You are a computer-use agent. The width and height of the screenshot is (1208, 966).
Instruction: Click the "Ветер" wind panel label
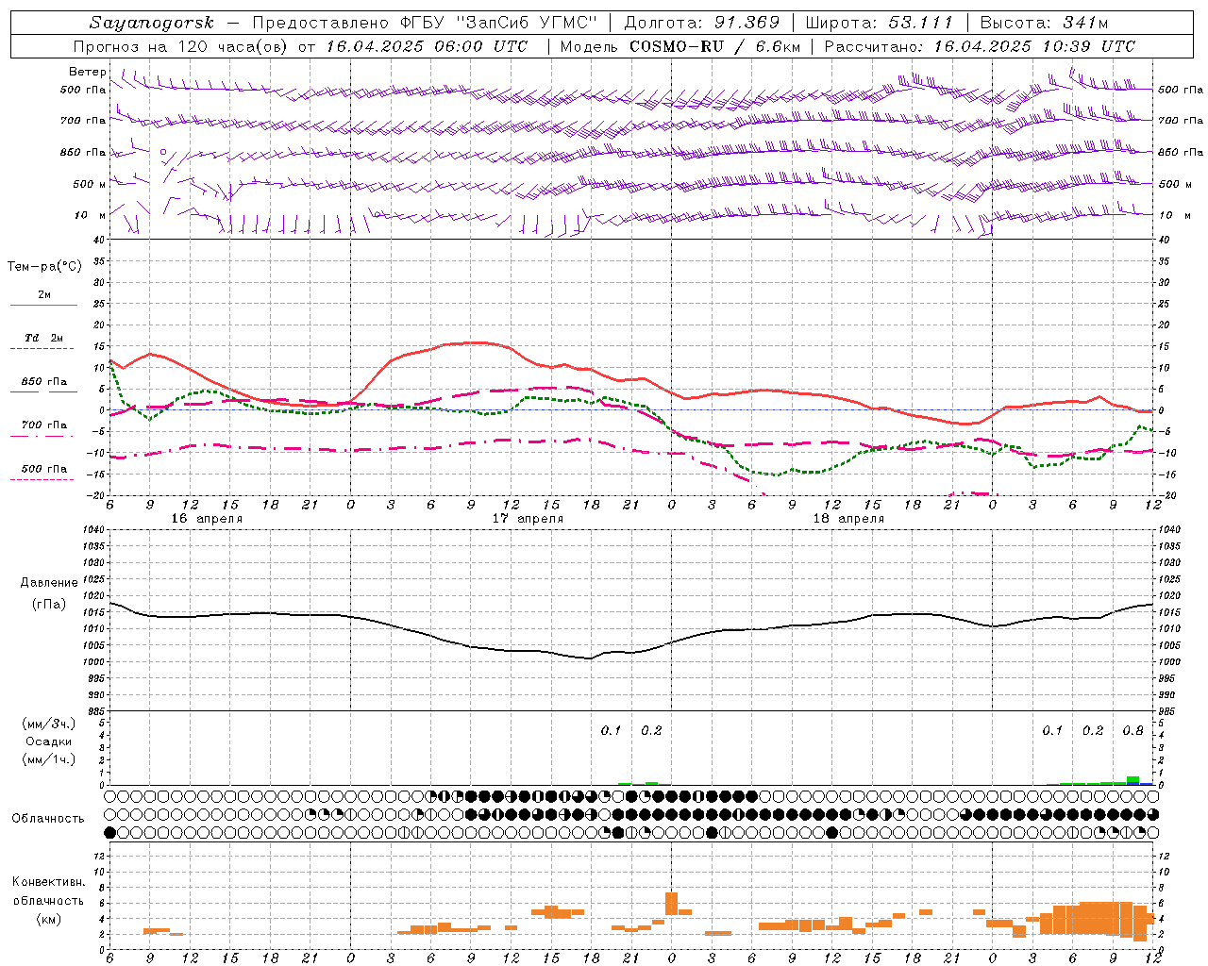click(87, 73)
